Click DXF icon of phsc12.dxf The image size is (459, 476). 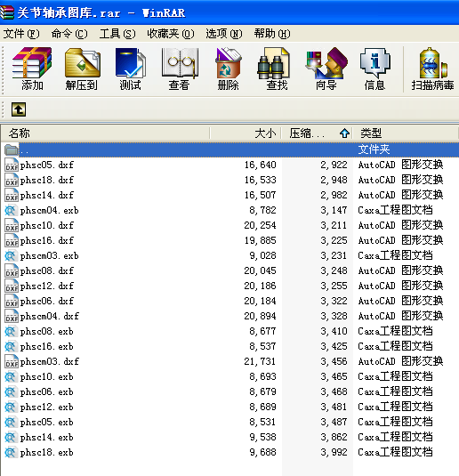coord(12,286)
